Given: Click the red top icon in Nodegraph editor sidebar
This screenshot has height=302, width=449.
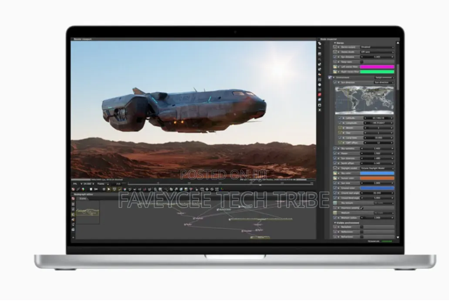Looking at the screenshot, I should [x=73, y=198].
